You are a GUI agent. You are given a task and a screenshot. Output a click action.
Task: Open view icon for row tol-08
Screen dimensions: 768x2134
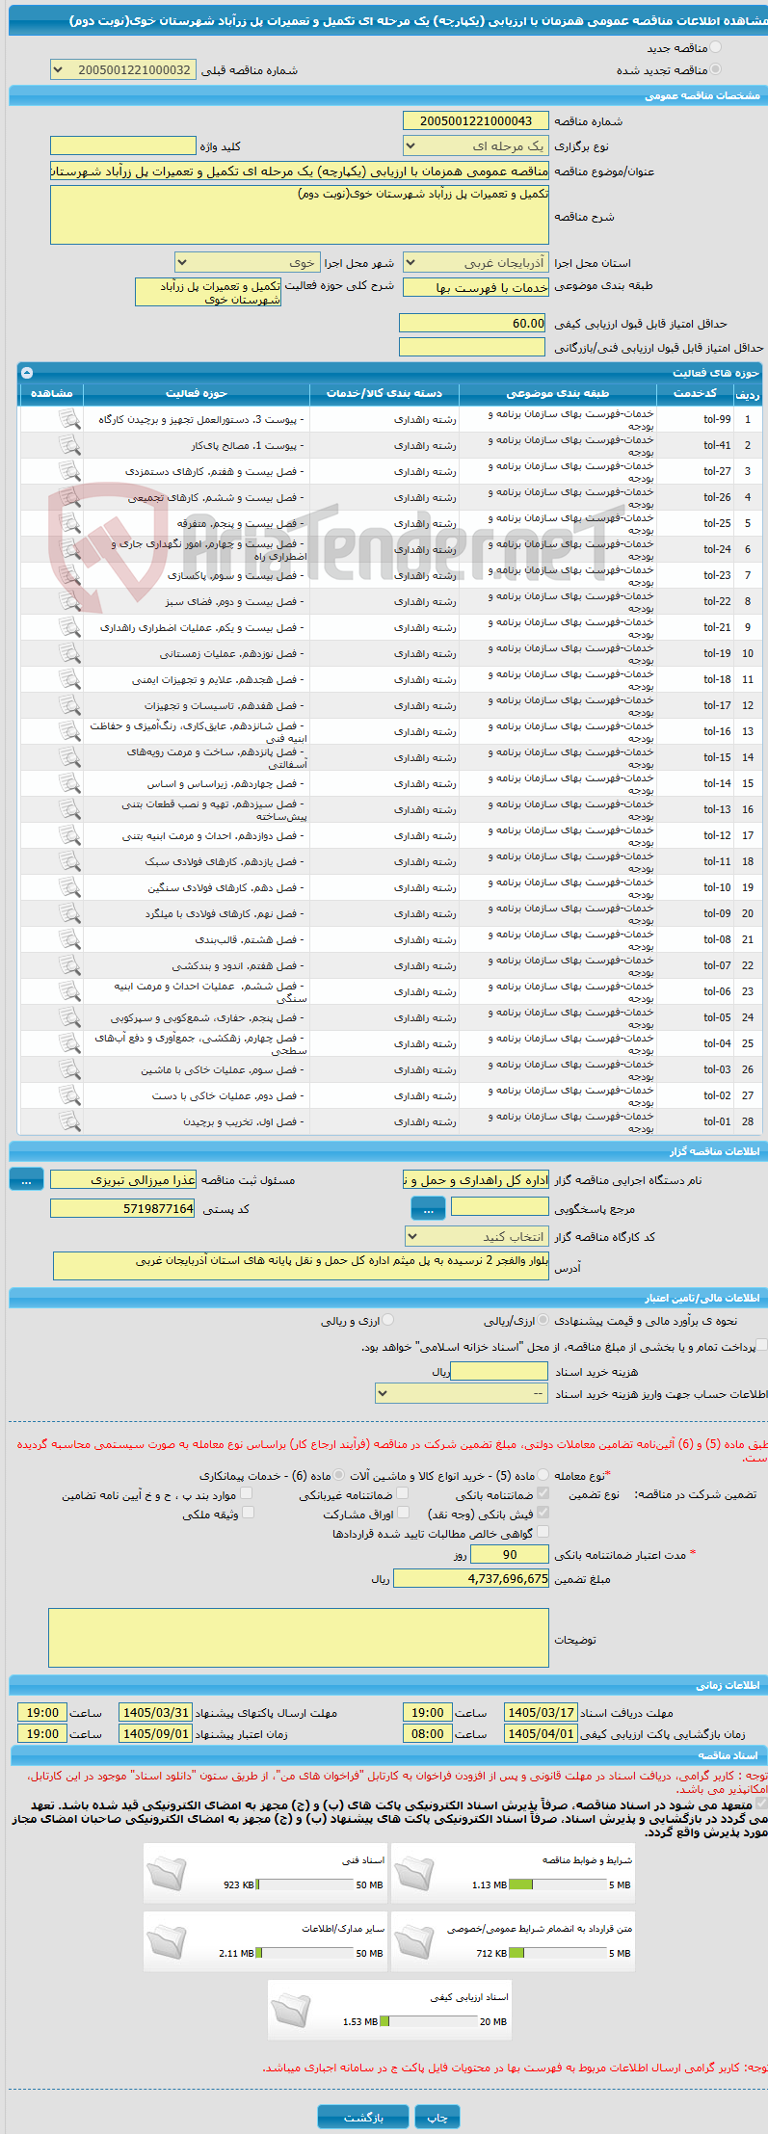[x=69, y=939]
